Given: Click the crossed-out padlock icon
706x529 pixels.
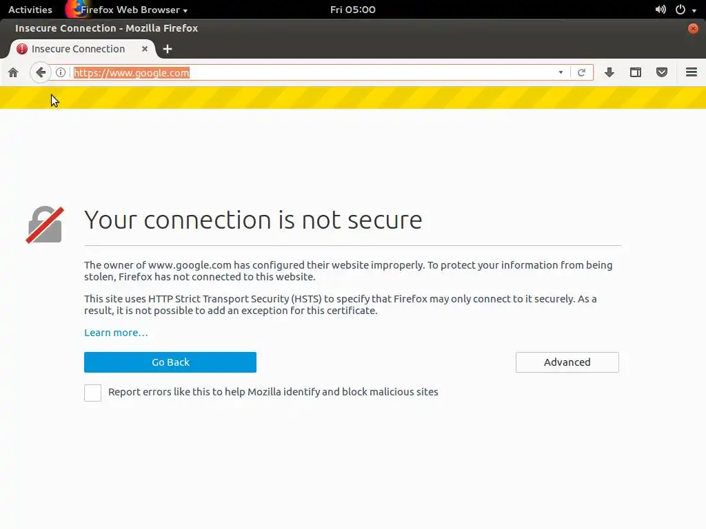Looking at the screenshot, I should pos(45,225).
